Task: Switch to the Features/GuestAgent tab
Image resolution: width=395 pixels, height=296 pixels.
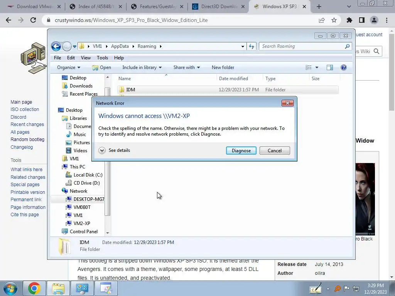Action: point(157,7)
